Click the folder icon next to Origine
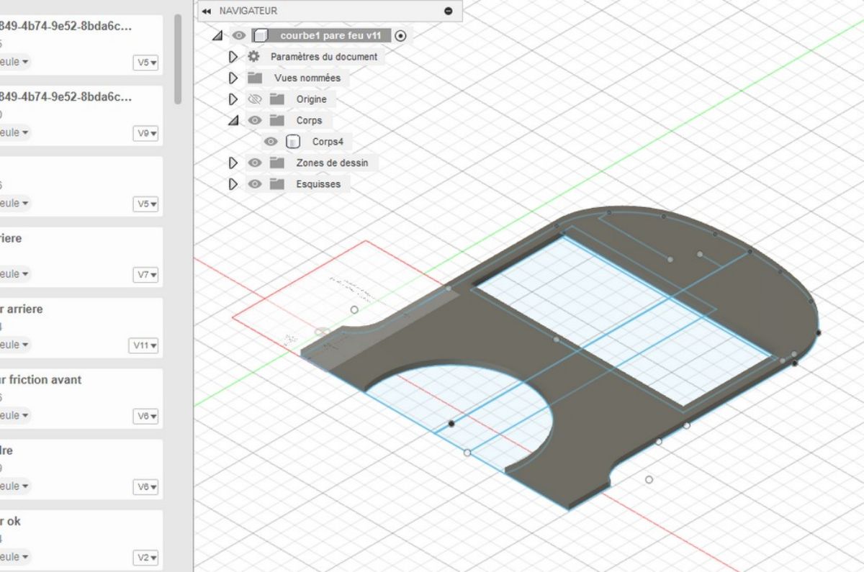This screenshot has width=864, height=572. [277, 99]
